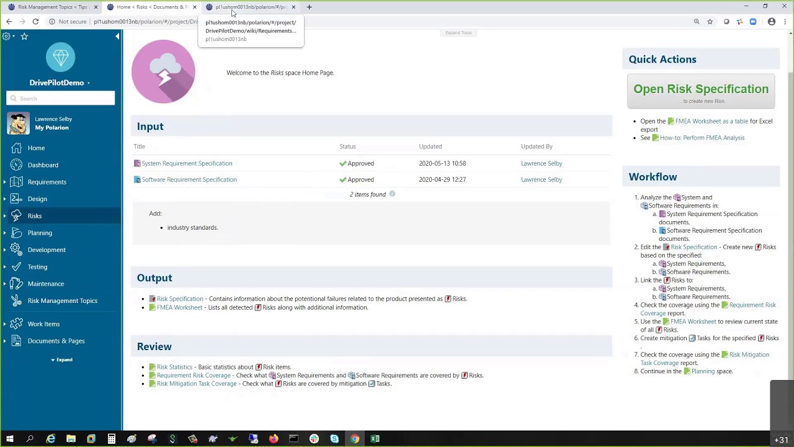Reload the page with browser refresh button

pyautogui.click(x=35, y=22)
